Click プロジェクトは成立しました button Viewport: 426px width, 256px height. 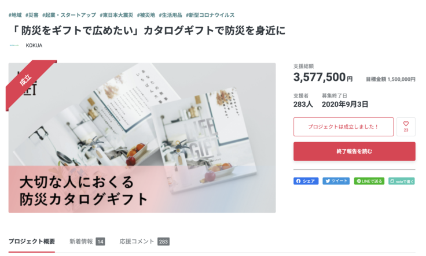[x=343, y=127]
